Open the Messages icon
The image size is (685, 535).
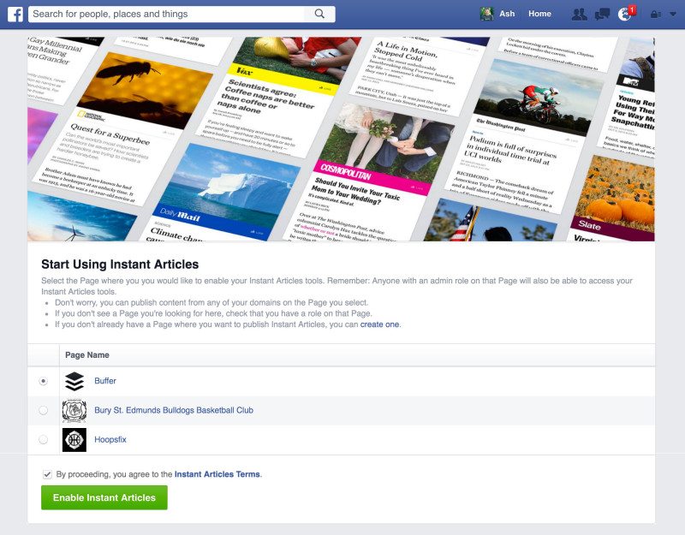pos(601,13)
